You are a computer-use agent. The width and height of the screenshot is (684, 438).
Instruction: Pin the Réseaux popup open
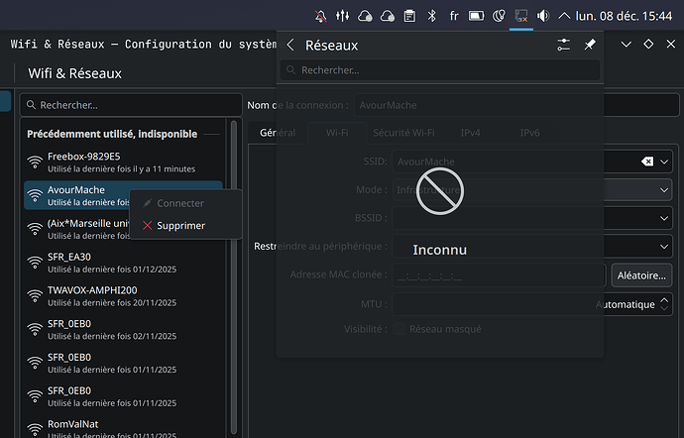pos(590,45)
